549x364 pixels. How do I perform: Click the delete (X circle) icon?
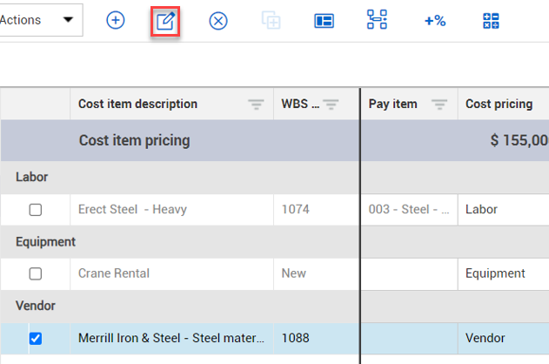click(218, 20)
